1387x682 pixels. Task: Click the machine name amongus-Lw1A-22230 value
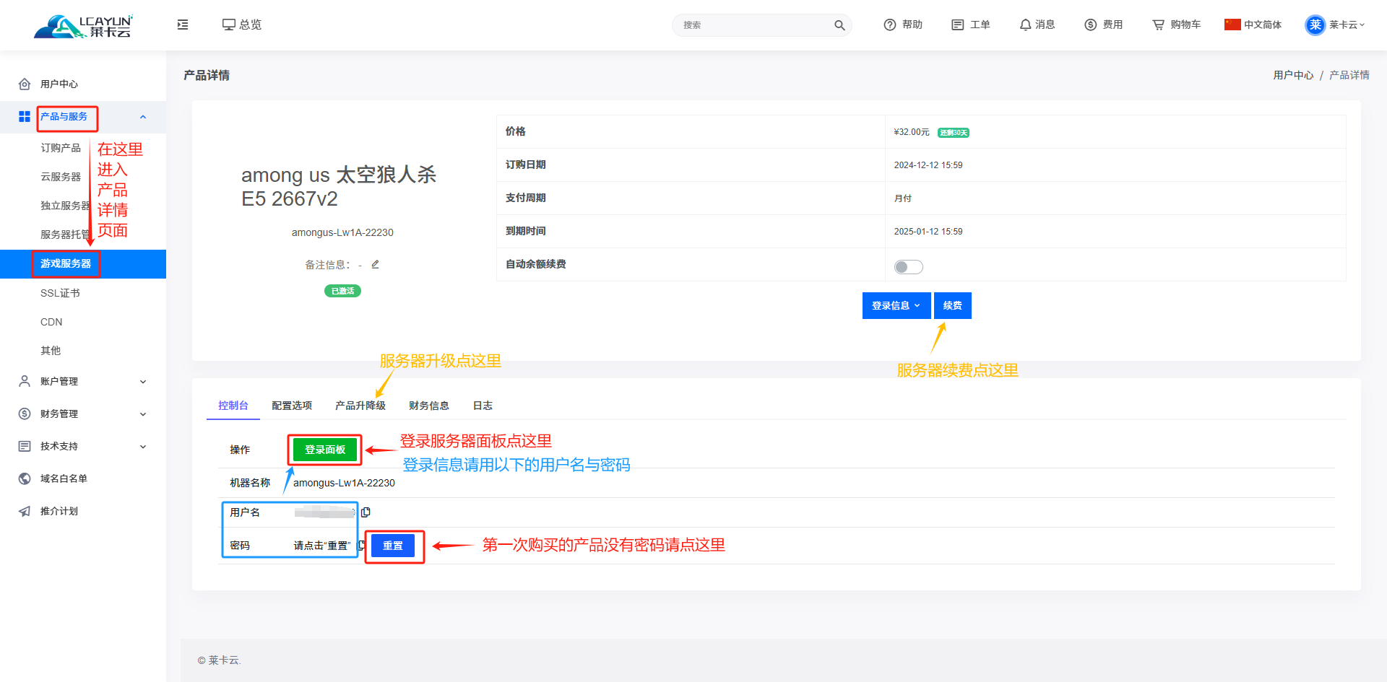(x=344, y=483)
